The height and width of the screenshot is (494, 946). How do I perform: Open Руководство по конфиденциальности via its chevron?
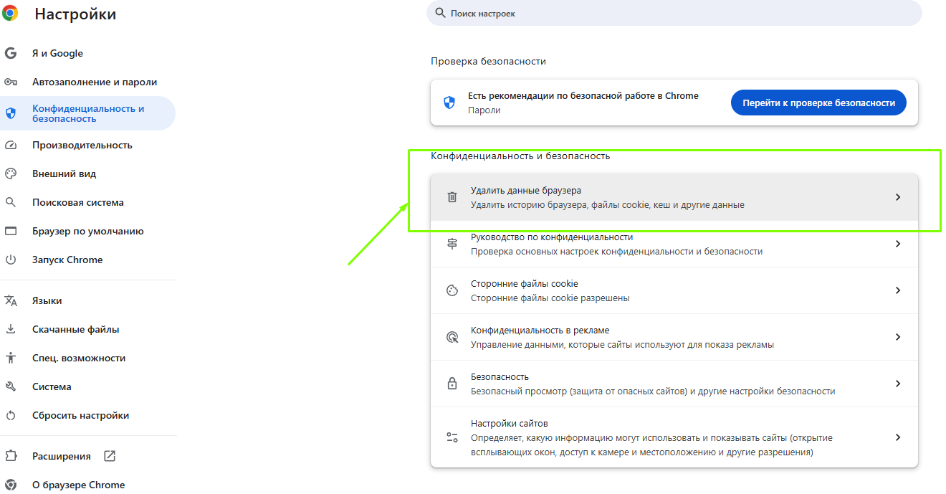(x=898, y=244)
